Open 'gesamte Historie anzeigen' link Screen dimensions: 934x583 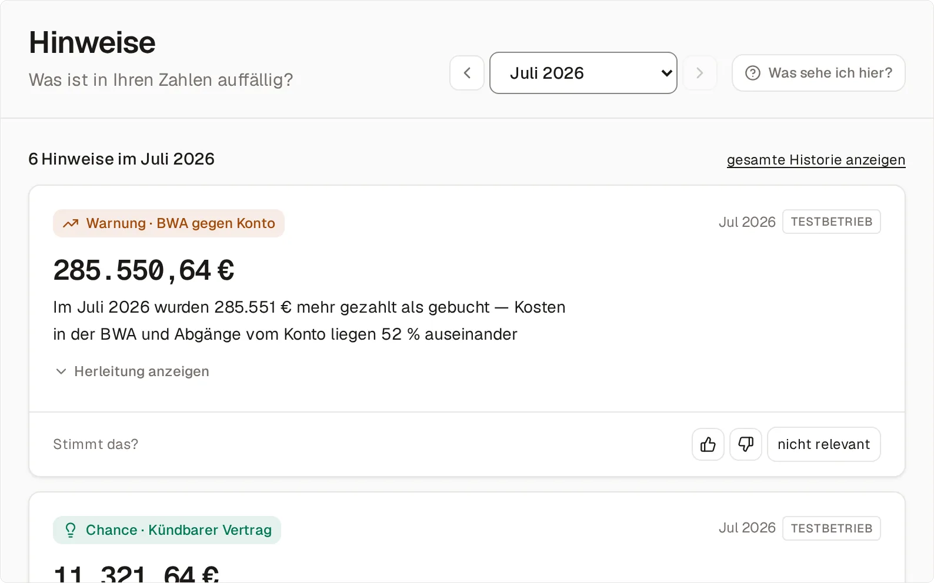pyautogui.click(x=816, y=160)
